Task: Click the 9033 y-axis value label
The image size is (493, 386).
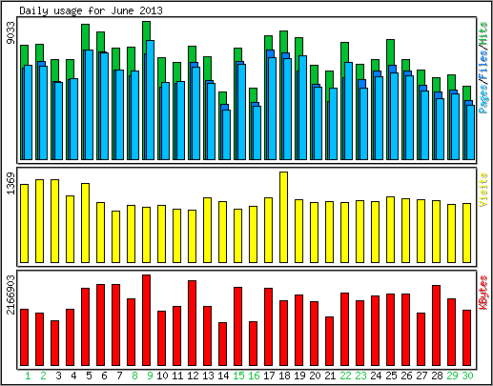Action: point(10,32)
